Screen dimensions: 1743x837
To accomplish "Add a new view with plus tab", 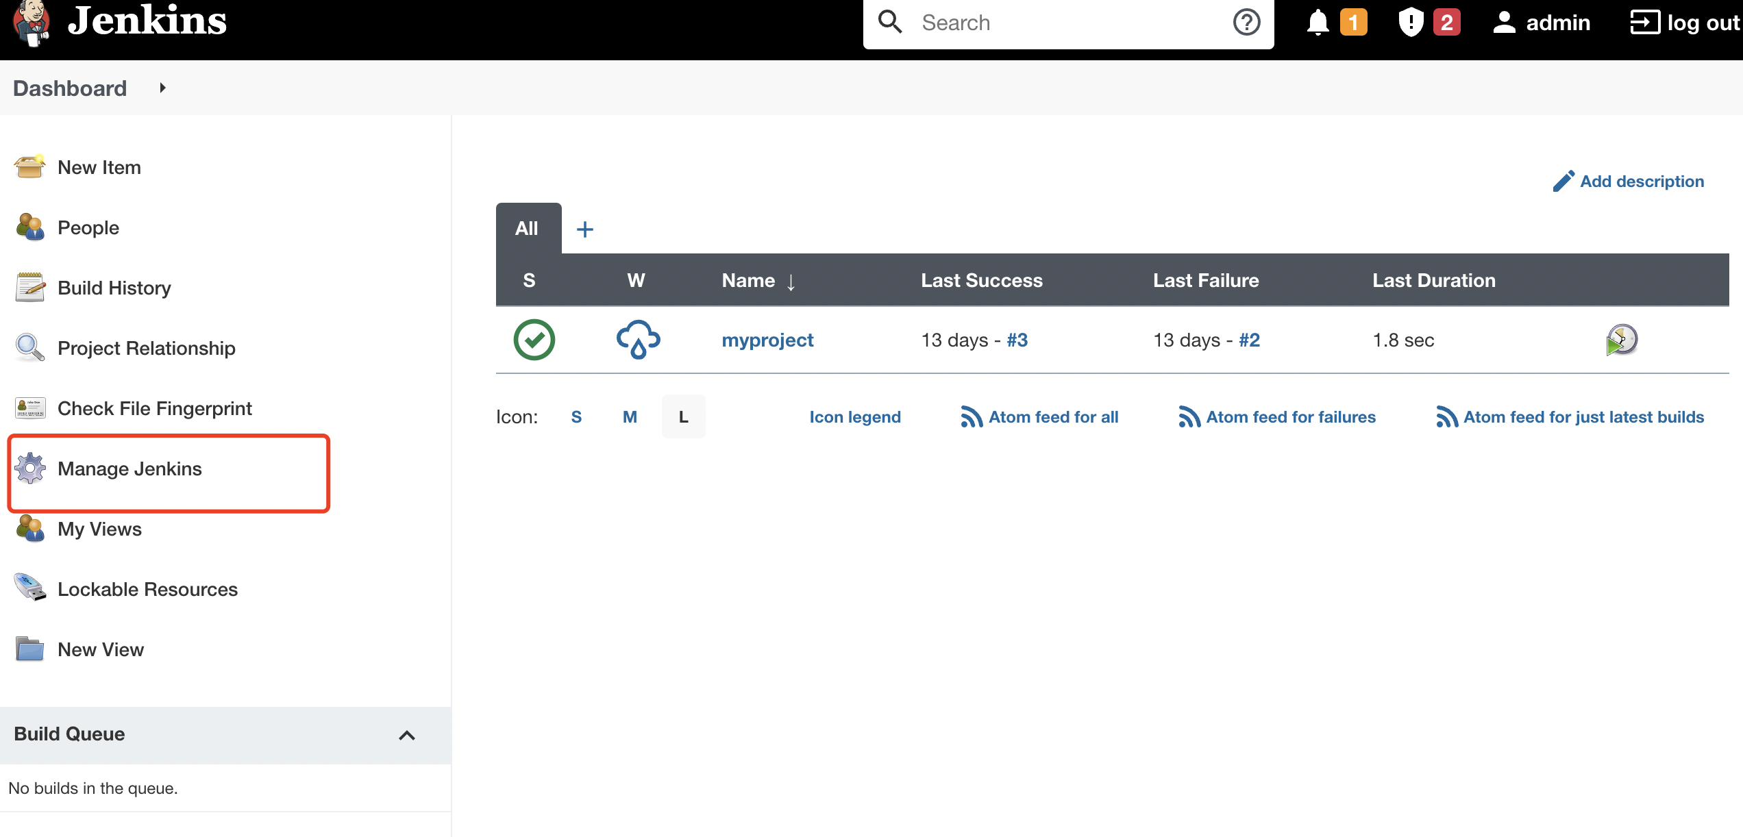I will coord(585,229).
